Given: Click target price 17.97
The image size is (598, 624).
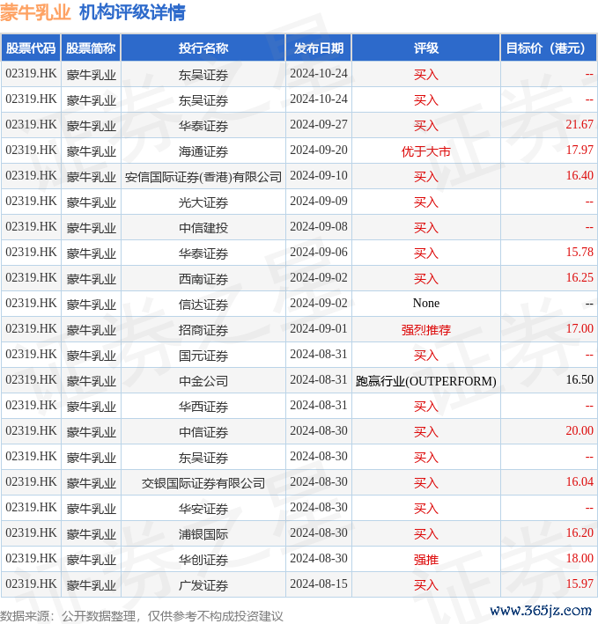Looking at the screenshot, I should point(580,150).
